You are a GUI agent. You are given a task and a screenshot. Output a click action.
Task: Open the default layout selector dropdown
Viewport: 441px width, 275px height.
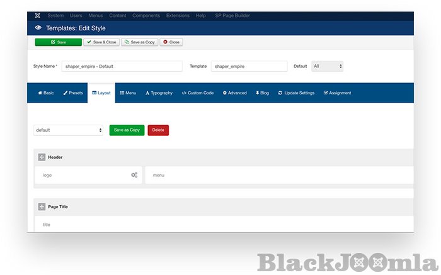(x=69, y=130)
